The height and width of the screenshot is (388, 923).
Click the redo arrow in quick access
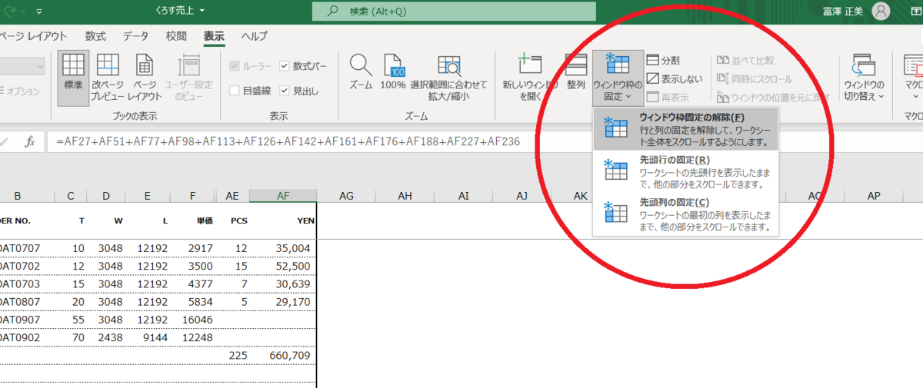pos(8,12)
